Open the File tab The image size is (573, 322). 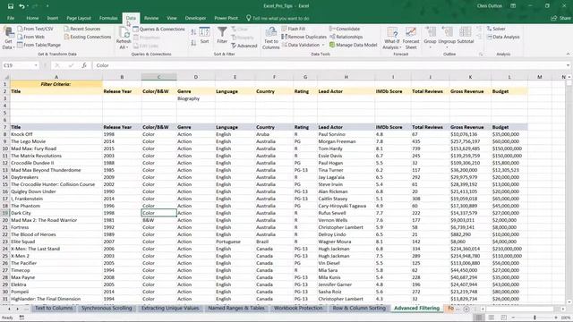tap(11, 18)
